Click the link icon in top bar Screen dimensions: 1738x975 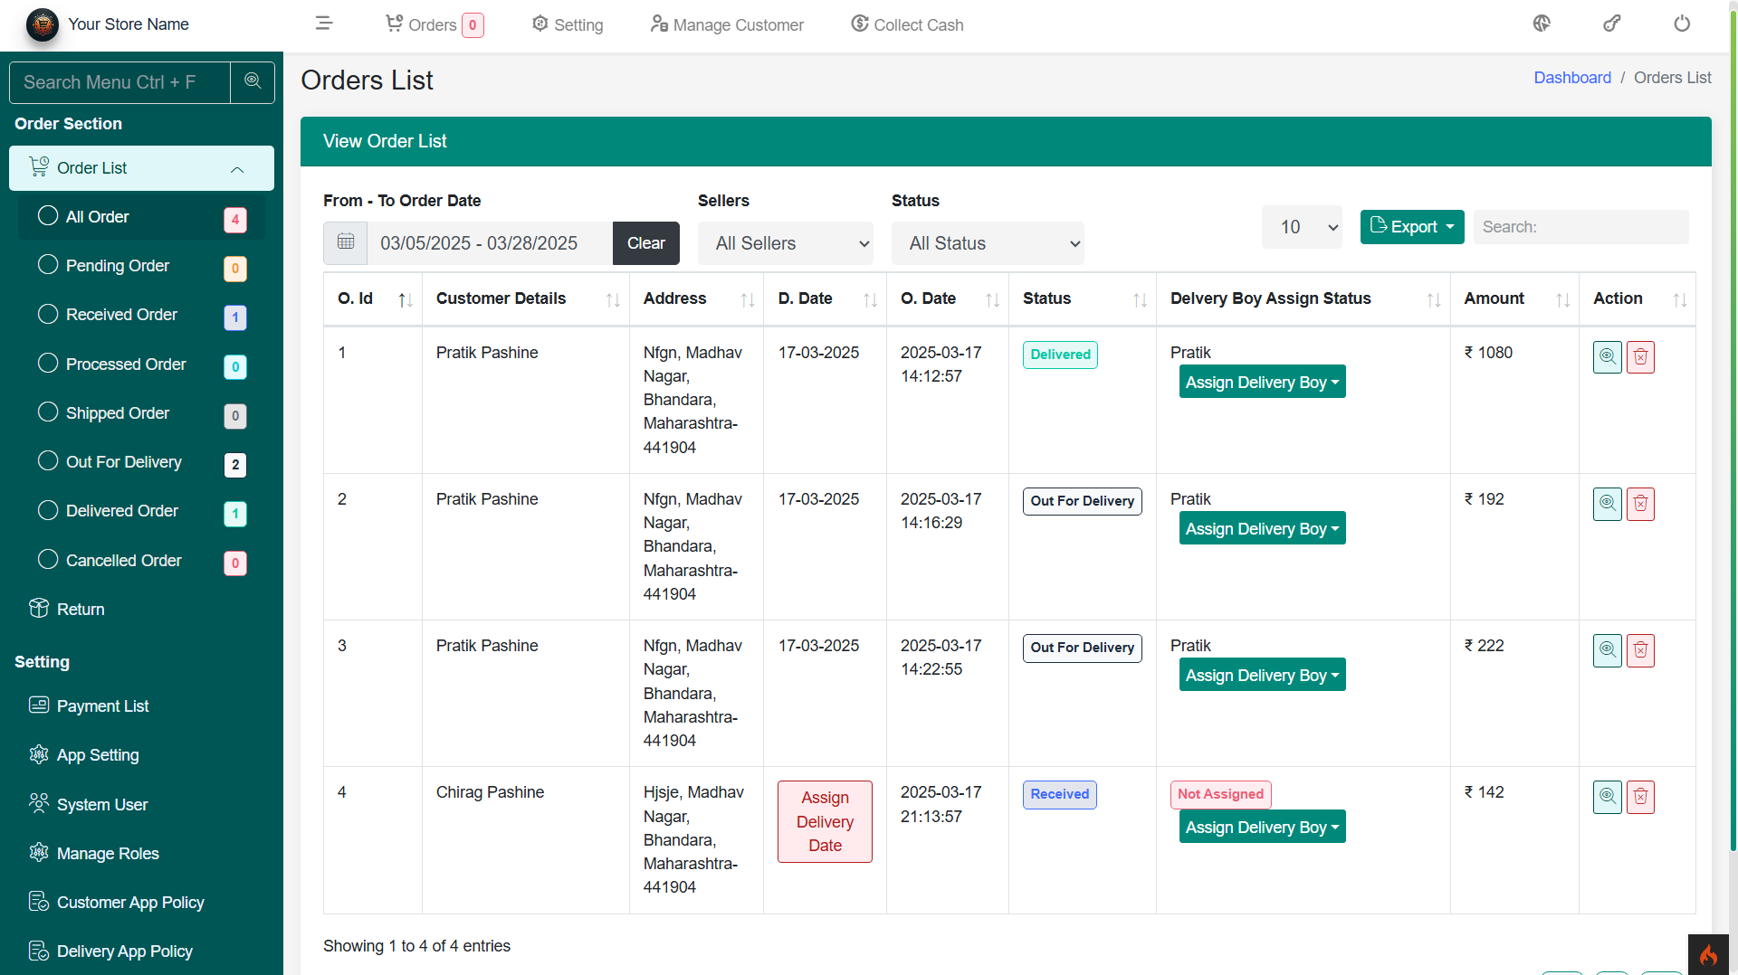coord(1612,24)
